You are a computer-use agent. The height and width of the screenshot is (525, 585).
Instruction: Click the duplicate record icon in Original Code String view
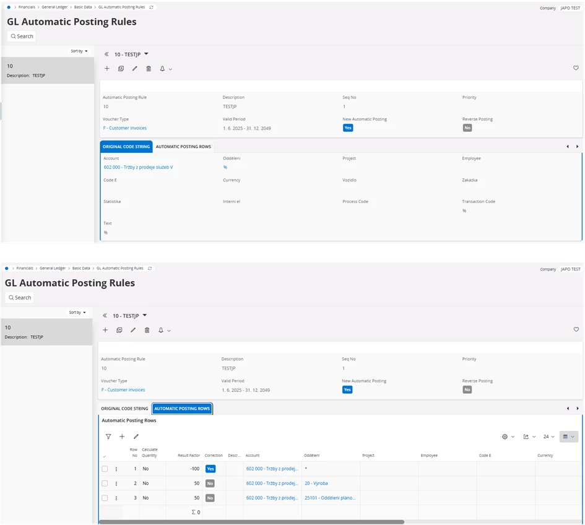click(121, 69)
